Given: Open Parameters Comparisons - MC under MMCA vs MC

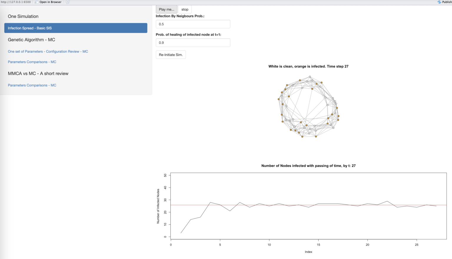Looking at the screenshot, I should (32, 85).
